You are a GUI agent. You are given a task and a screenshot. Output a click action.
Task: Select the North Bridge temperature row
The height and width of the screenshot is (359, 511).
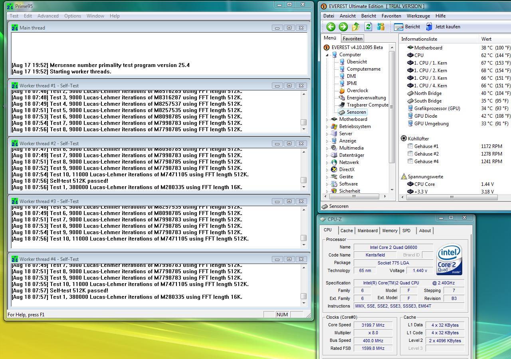tap(455, 93)
